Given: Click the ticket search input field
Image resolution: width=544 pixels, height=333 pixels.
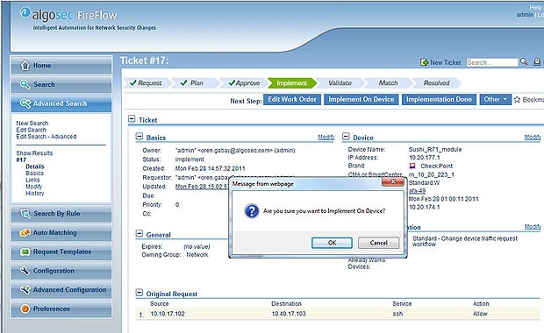Looking at the screenshot, I should pyautogui.click(x=492, y=62).
